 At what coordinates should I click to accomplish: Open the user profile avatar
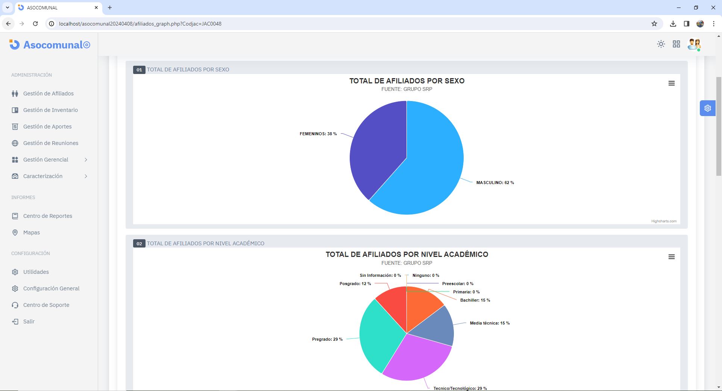click(x=694, y=44)
